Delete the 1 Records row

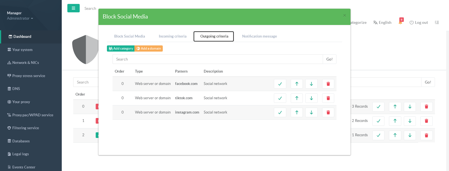(x=427, y=135)
